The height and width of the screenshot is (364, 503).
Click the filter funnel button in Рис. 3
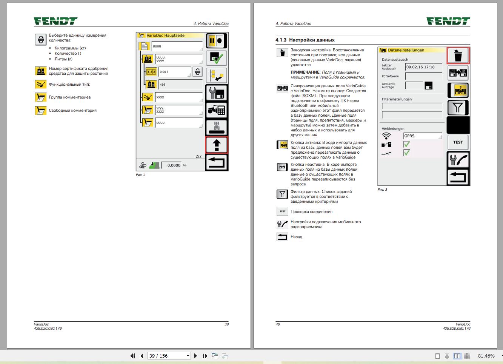(458, 108)
